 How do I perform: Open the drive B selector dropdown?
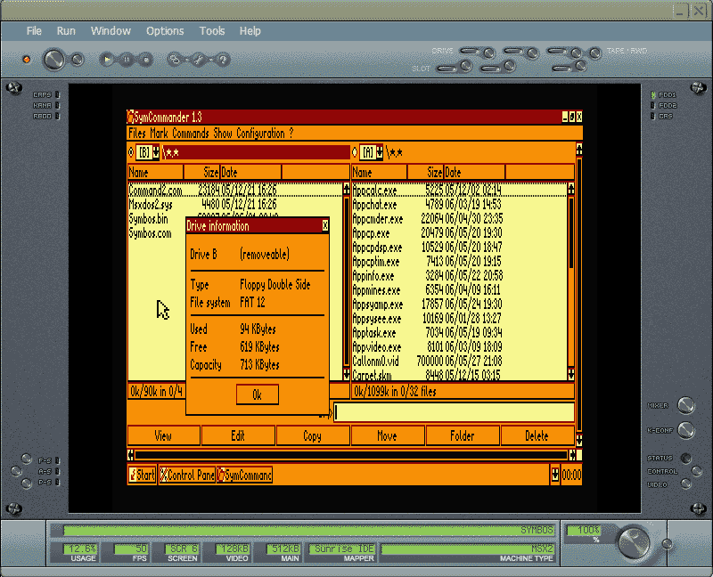154,151
